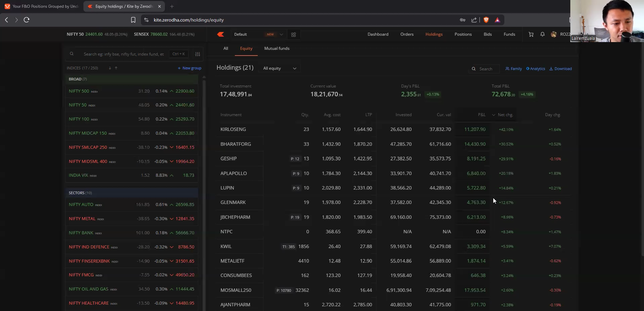Sort holdings by Day chg. column header
The height and width of the screenshot is (311, 644).
pos(553,115)
